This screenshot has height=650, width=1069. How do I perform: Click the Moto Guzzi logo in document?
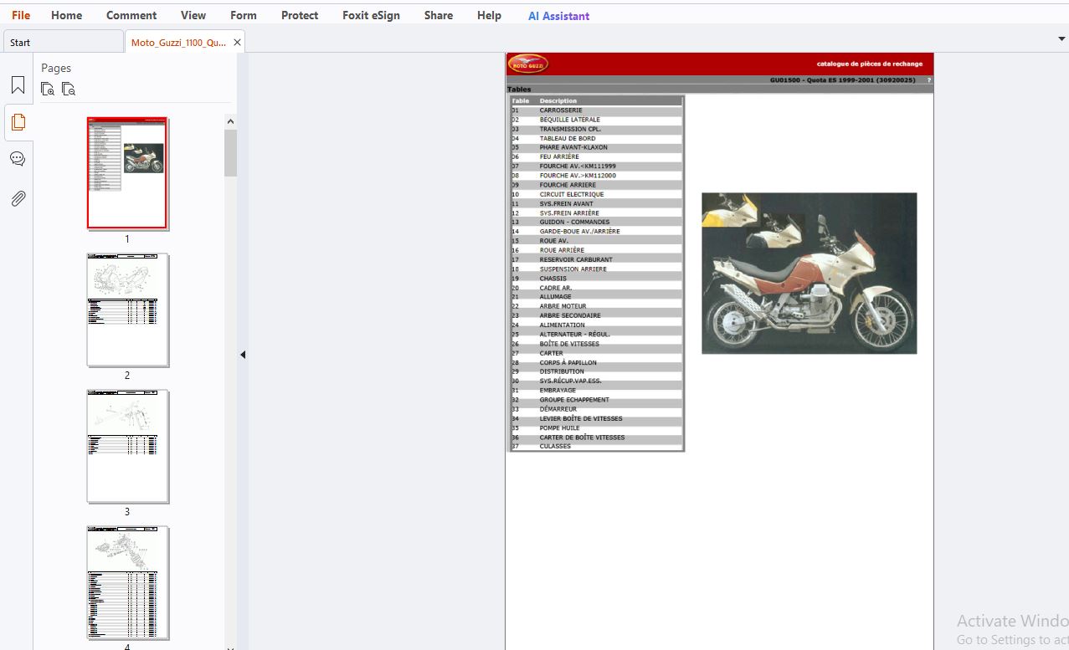(528, 64)
